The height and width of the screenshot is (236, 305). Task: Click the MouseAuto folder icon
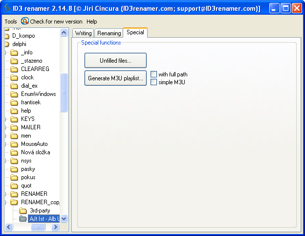point(14,144)
